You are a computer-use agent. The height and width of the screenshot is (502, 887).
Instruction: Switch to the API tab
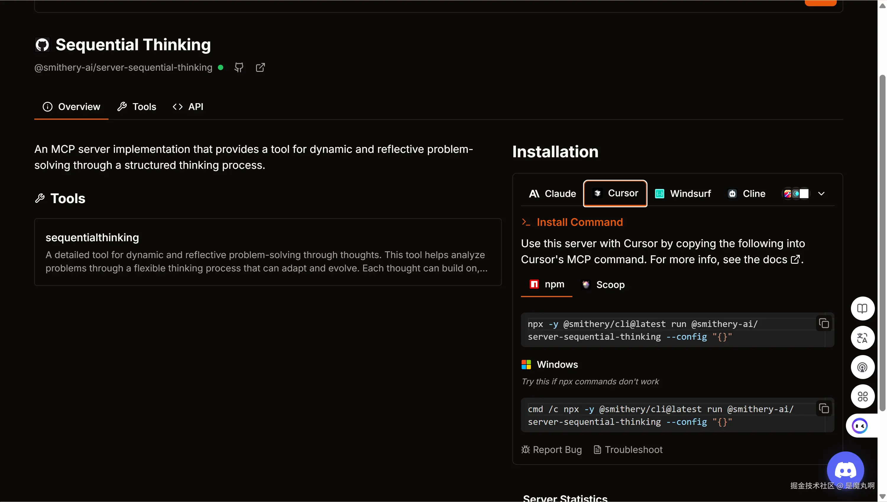tap(188, 107)
